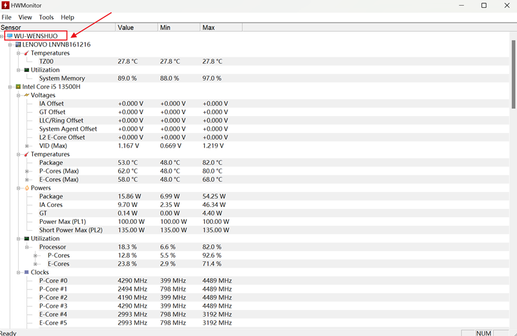Expand the P-Cores (Max) temperature node
This screenshot has height=336, width=517.
pyautogui.click(x=26, y=171)
